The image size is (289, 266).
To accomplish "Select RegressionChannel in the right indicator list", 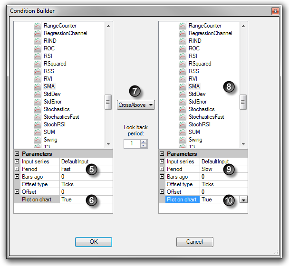I will coord(210,33).
